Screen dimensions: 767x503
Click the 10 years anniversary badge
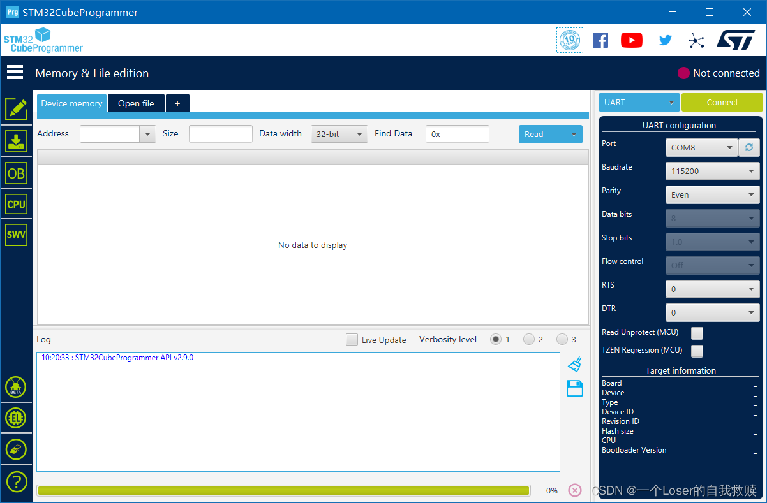point(570,40)
